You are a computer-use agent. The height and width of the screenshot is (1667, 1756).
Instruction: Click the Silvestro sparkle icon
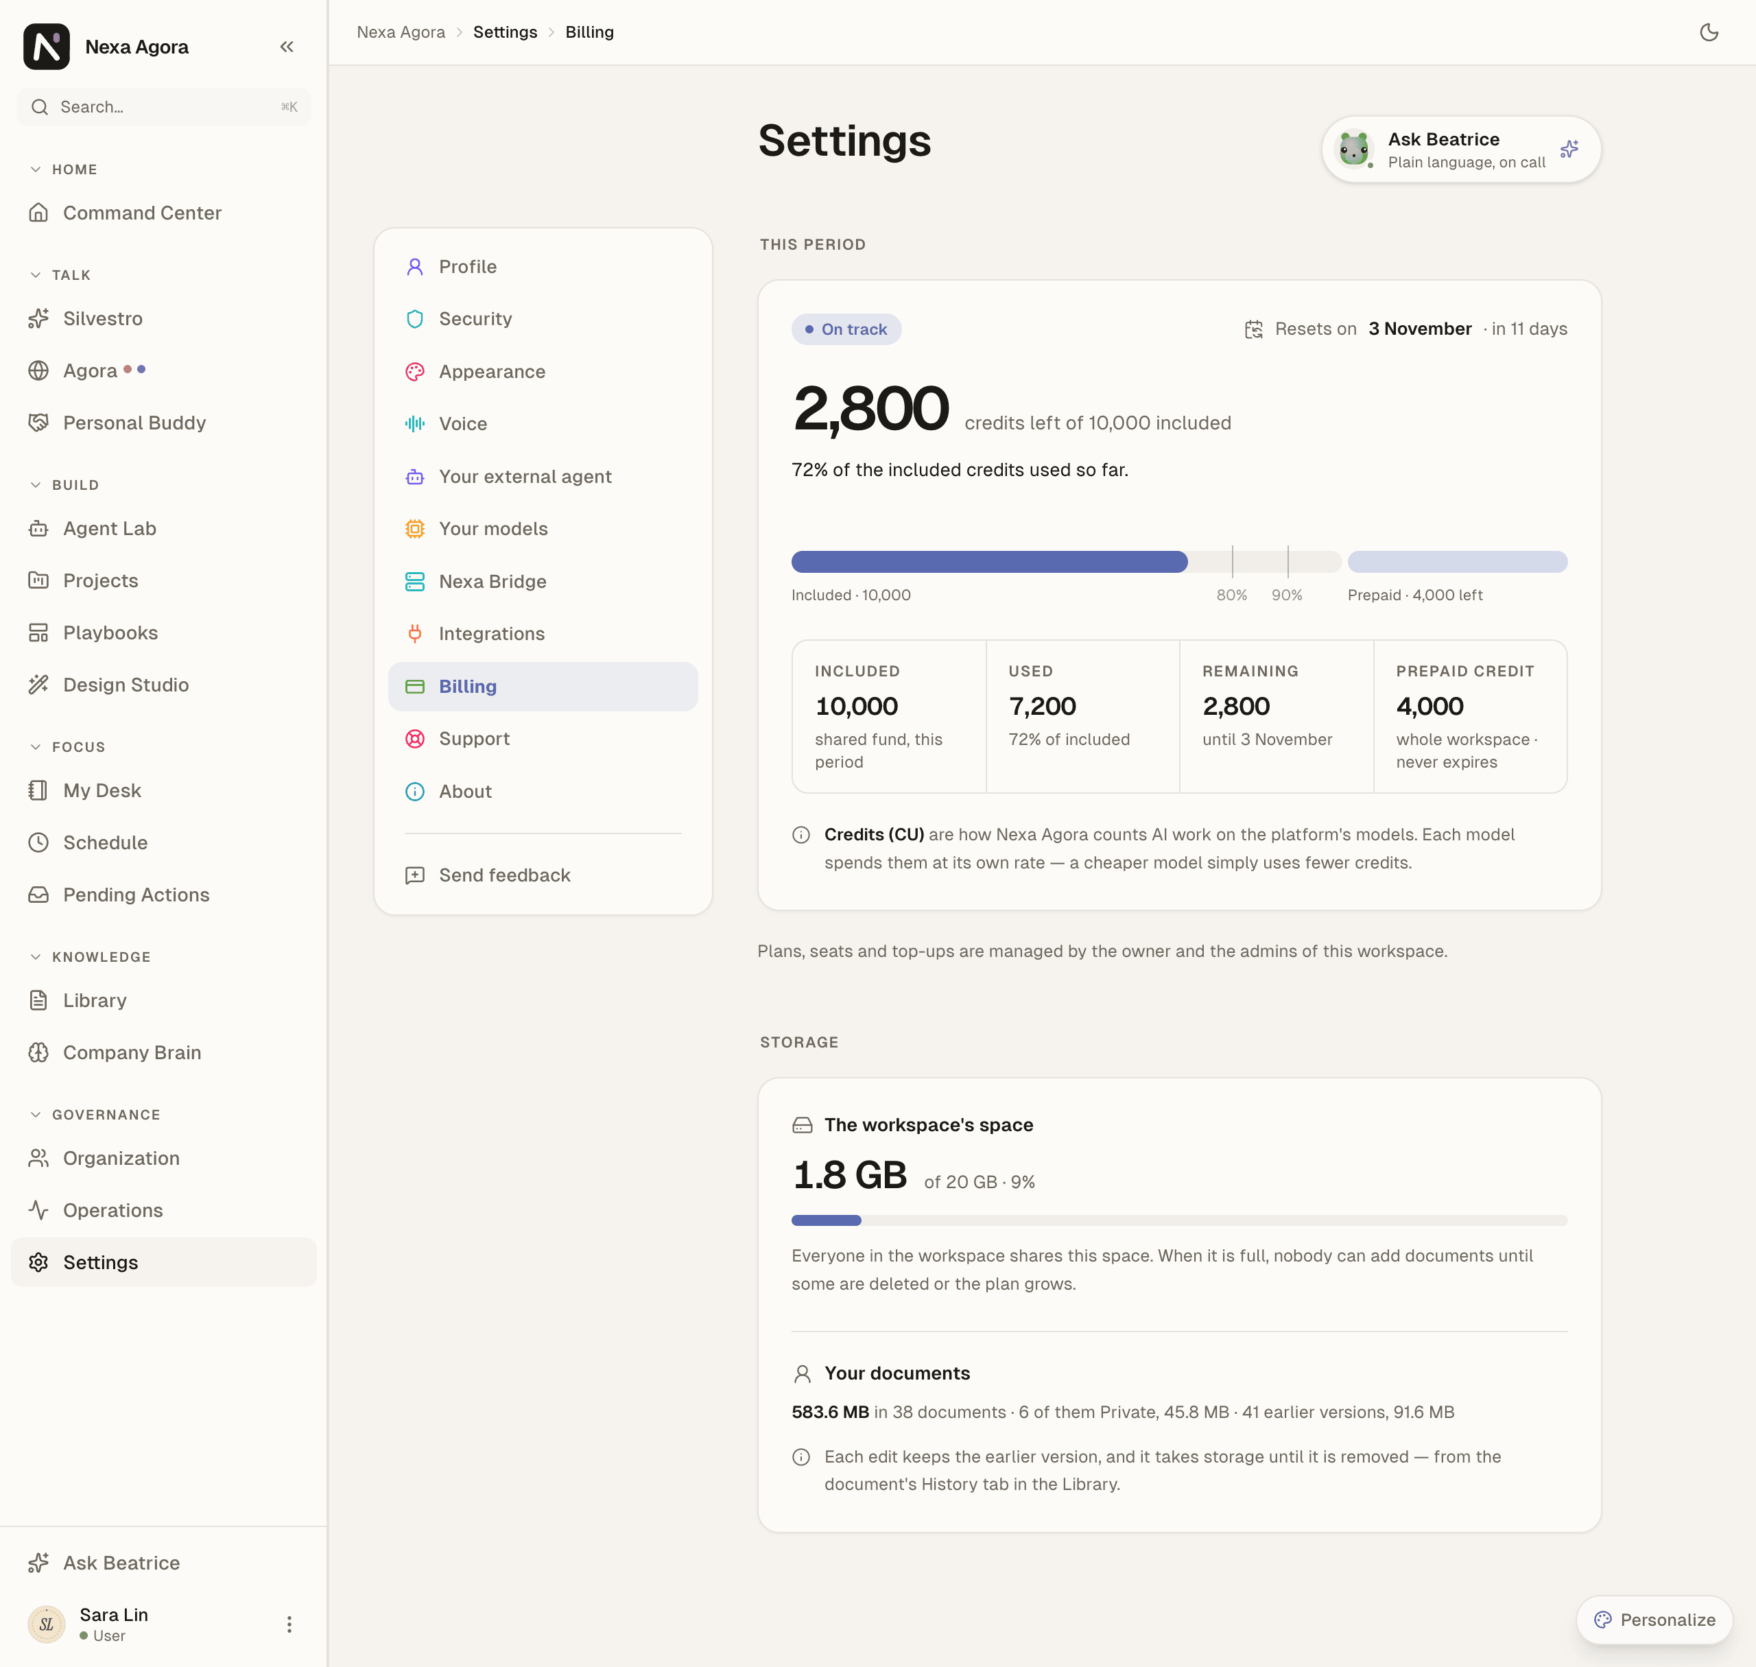pyautogui.click(x=38, y=318)
